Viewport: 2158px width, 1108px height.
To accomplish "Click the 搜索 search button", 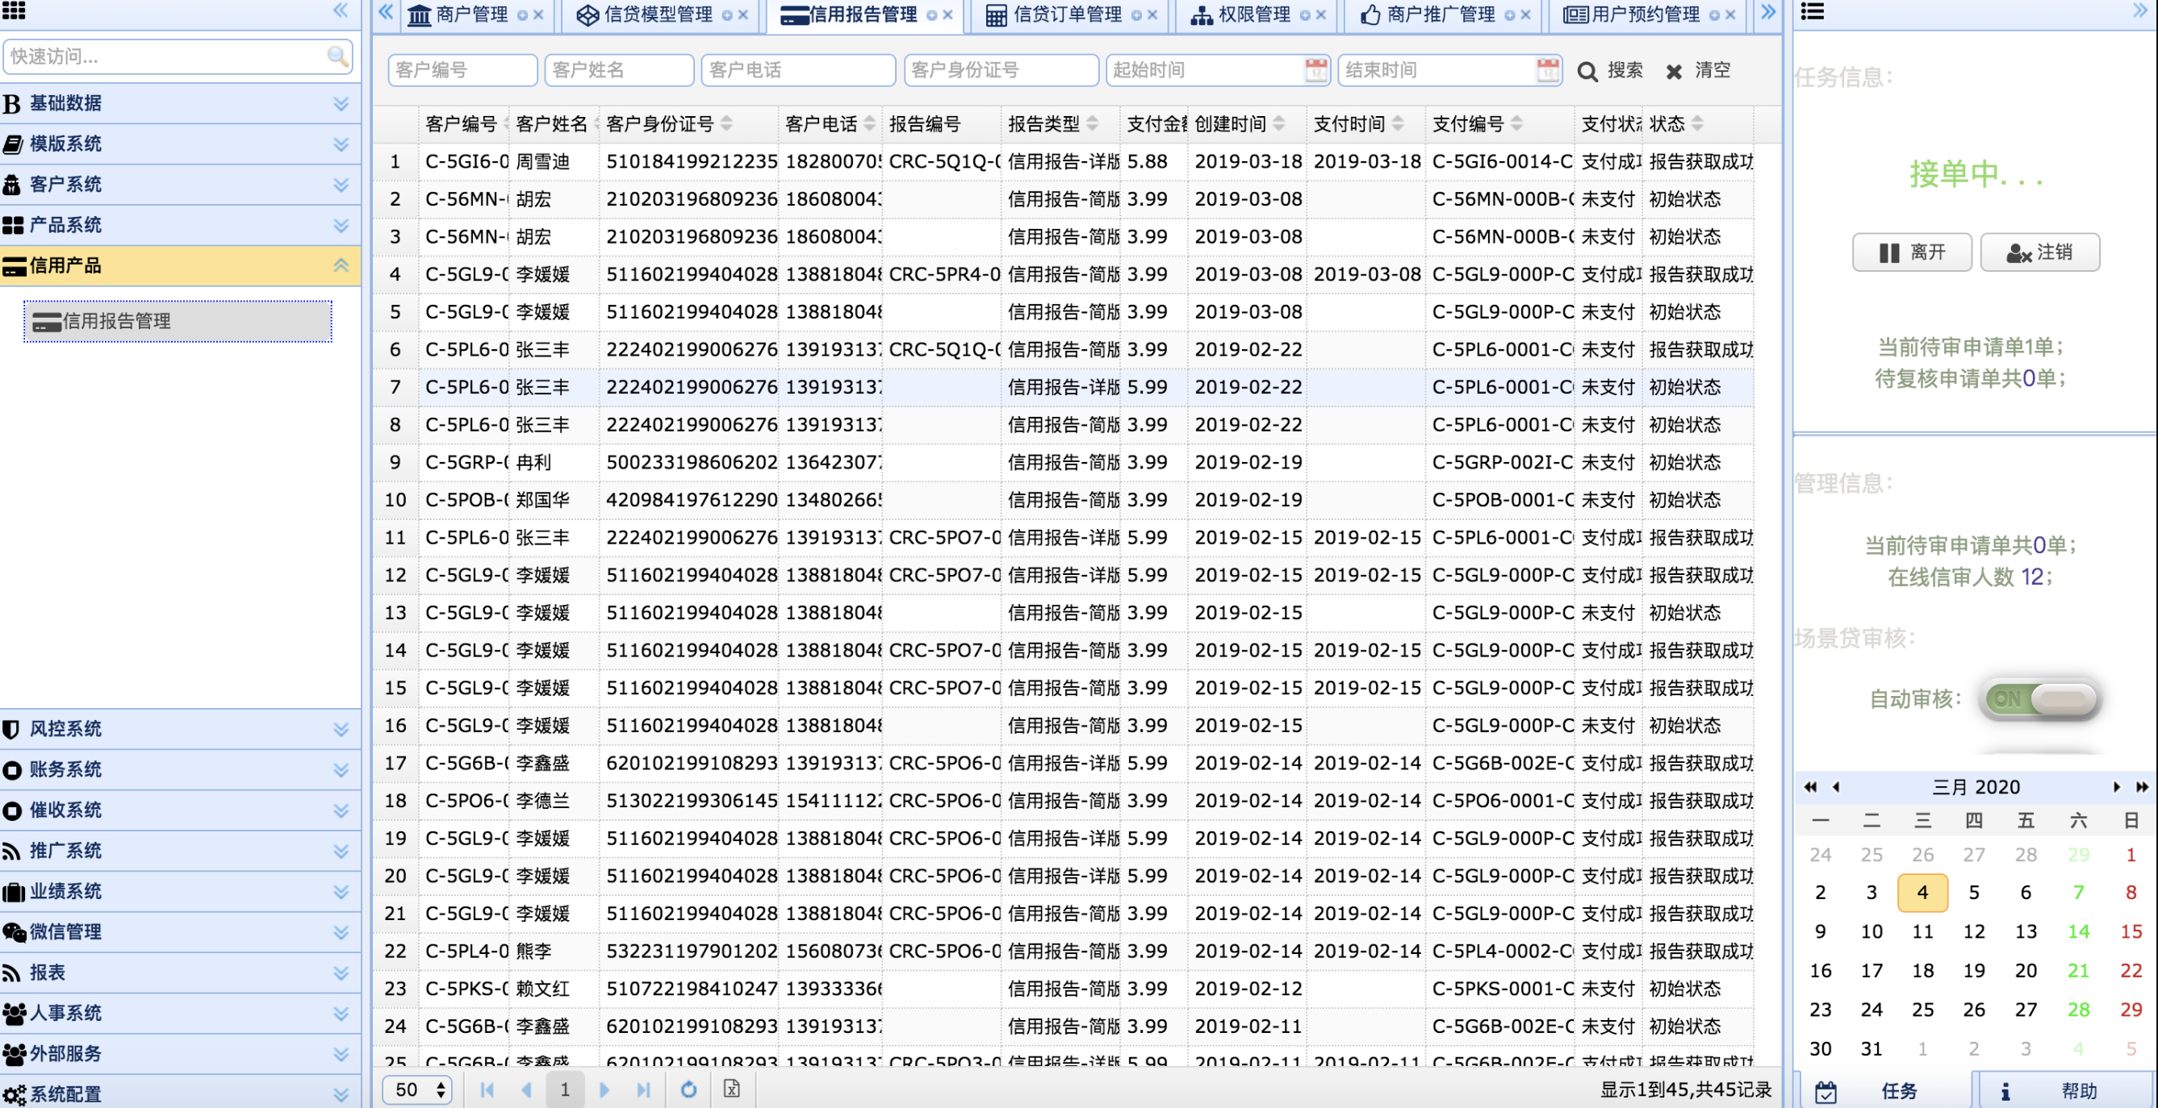I will 1609,70.
